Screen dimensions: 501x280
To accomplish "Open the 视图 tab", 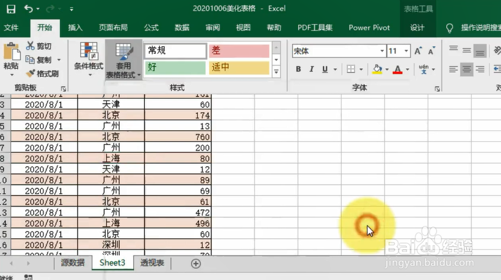I will pyautogui.click(x=243, y=28).
